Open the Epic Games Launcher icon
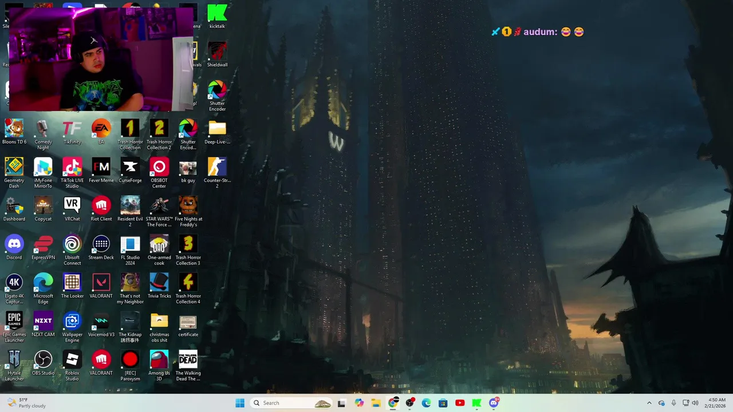Viewport: 733px width, 412px height. pyautogui.click(x=14, y=327)
